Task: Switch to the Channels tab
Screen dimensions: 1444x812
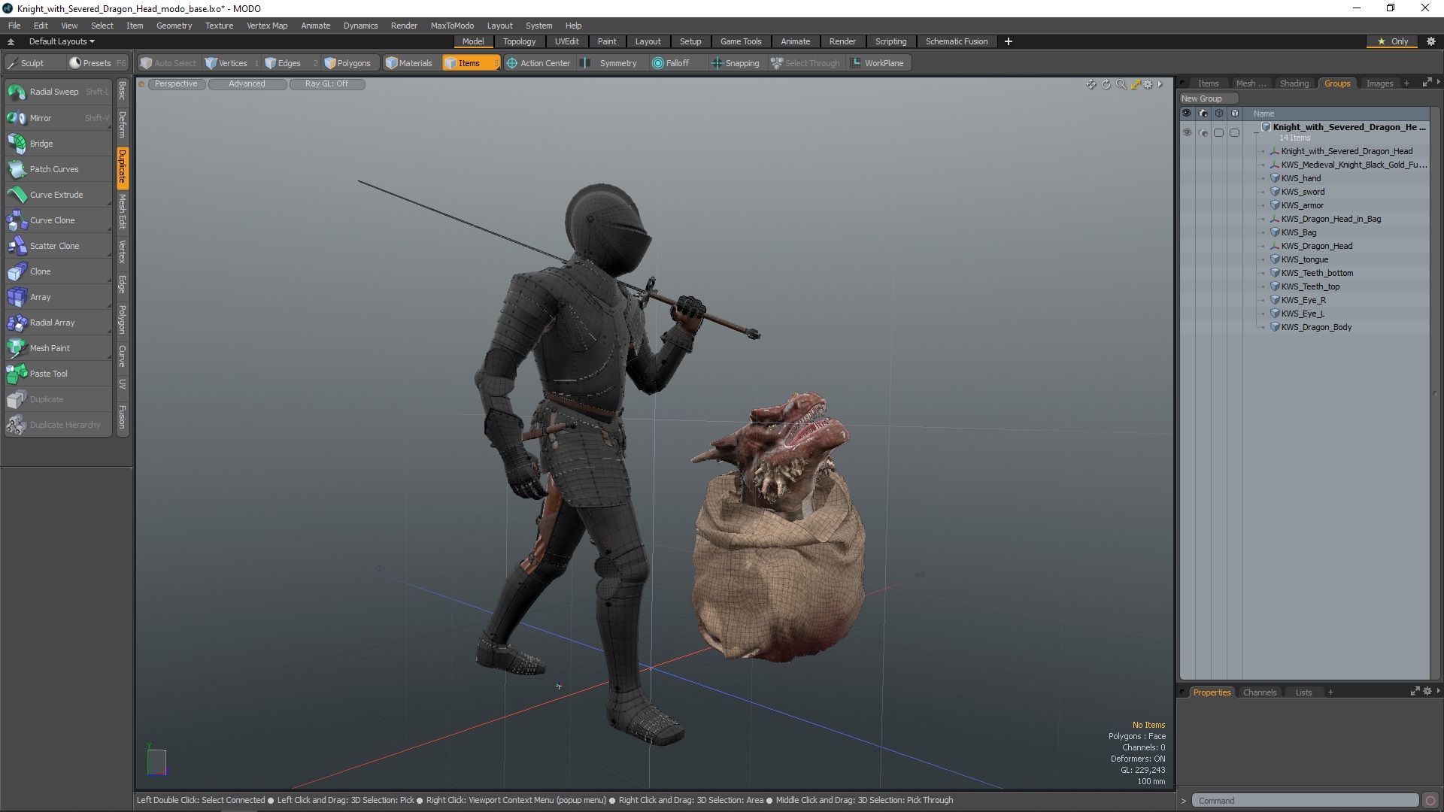Action: (x=1260, y=692)
